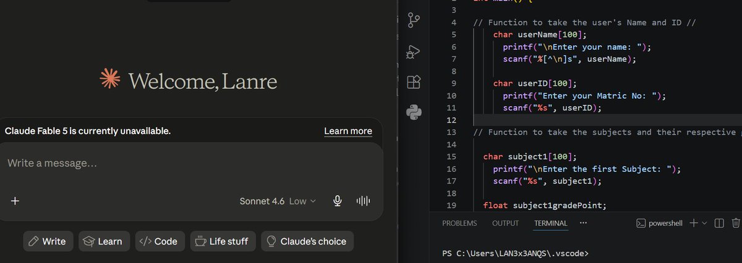
Task: Click 'char subject1[100];' code line
Action: [531, 156]
